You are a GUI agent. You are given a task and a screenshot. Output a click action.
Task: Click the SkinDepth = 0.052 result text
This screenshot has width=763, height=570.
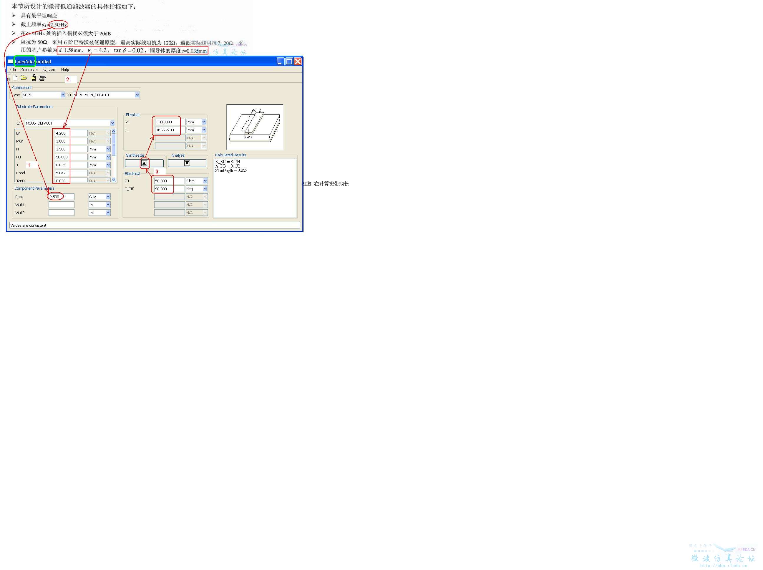coord(231,171)
